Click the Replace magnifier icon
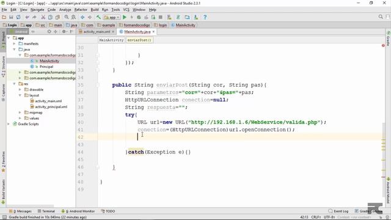391x220 pixels. coord(73,17)
